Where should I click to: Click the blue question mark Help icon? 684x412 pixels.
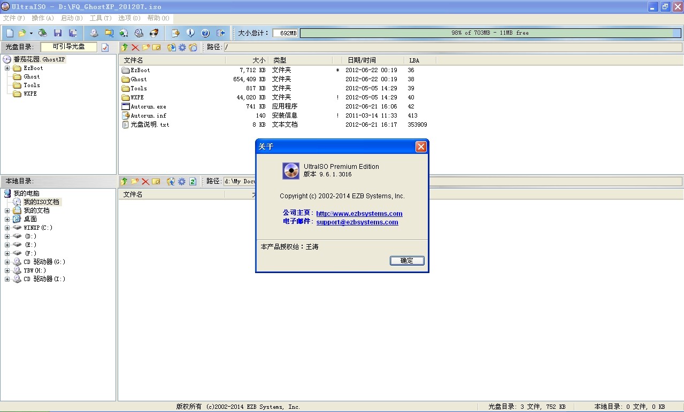(x=205, y=33)
